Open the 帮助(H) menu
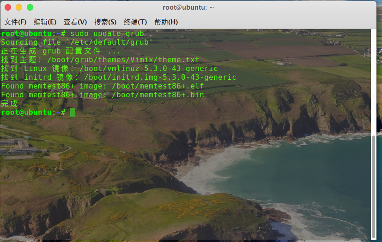 pos(166,22)
